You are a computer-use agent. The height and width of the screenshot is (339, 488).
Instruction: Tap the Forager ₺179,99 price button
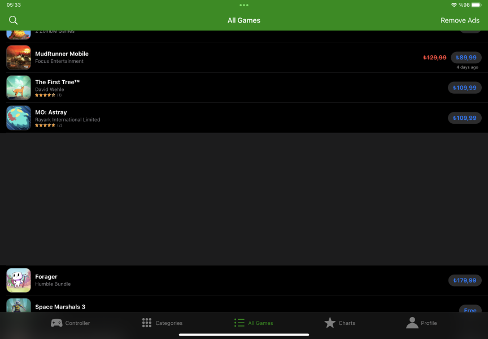click(465, 280)
